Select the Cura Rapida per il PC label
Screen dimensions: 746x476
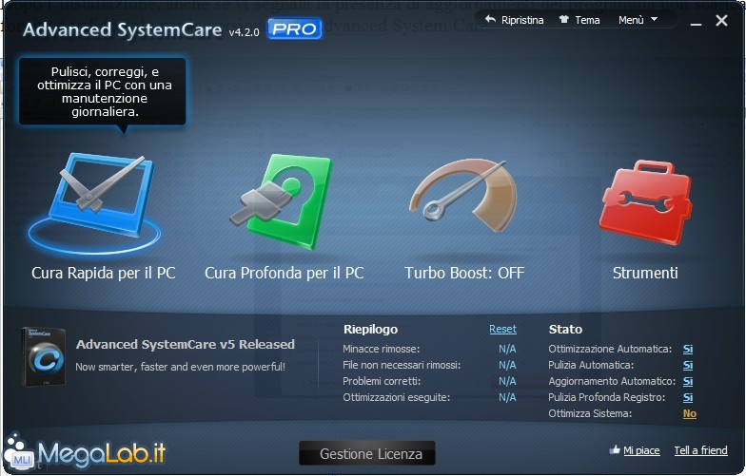tap(103, 274)
